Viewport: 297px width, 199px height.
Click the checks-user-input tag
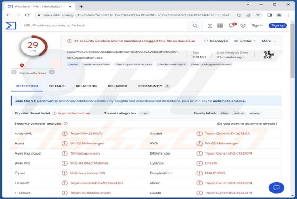171,64
